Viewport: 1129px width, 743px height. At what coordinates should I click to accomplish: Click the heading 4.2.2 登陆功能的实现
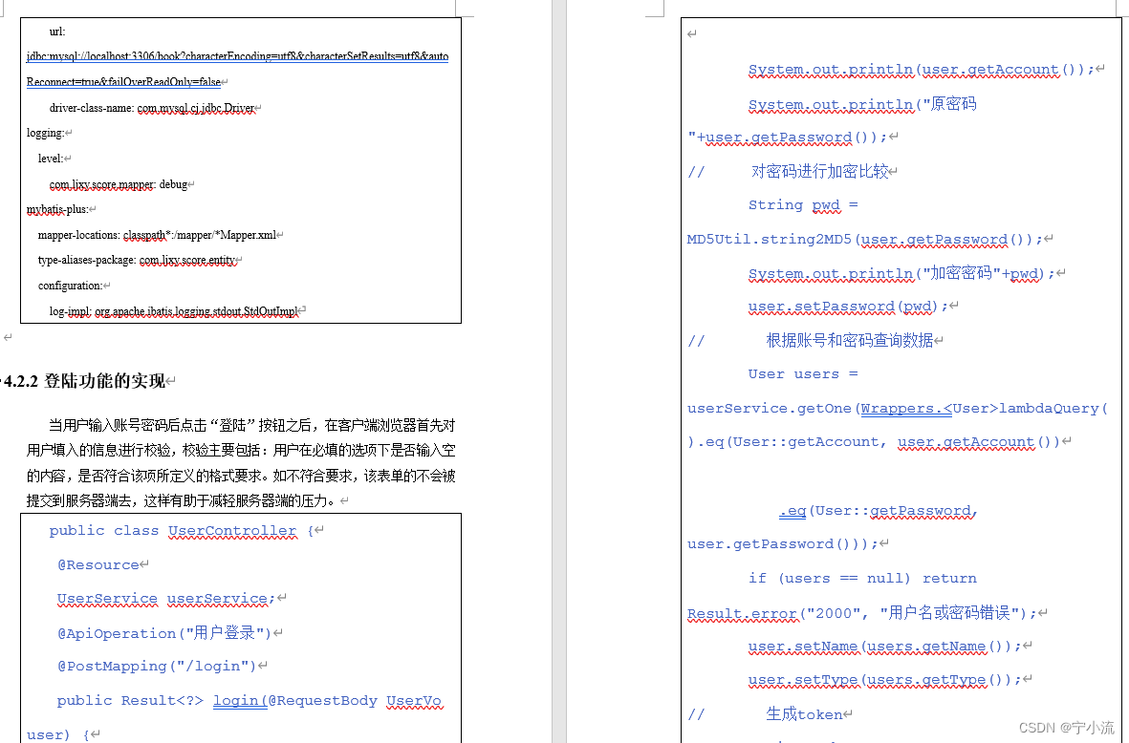[85, 381]
